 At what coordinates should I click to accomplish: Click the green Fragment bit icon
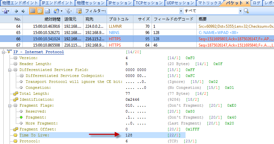pos(21,117)
